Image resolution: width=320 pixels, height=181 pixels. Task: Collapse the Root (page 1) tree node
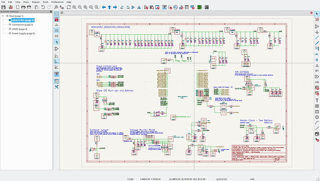pyautogui.click(x=3, y=16)
